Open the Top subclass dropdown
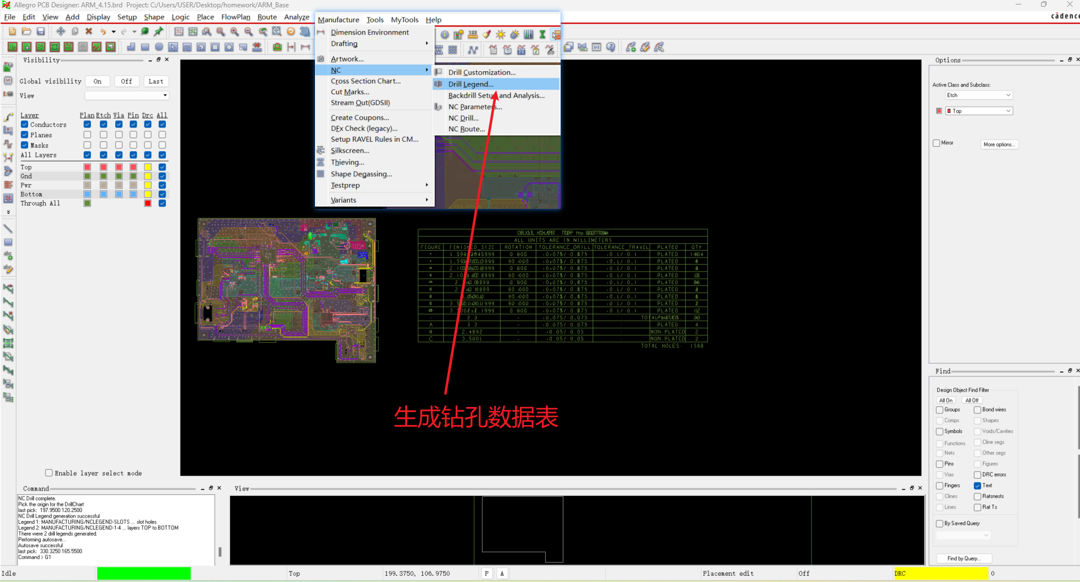Image resolution: width=1080 pixels, height=582 pixels. click(979, 111)
